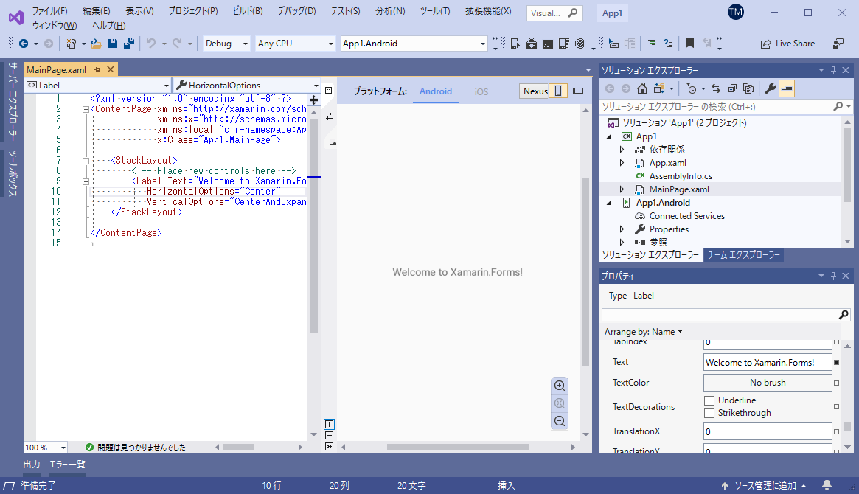Click Collapse All icon in Solution Explorer
Image resolution: width=859 pixels, height=494 pixels.
click(x=732, y=88)
